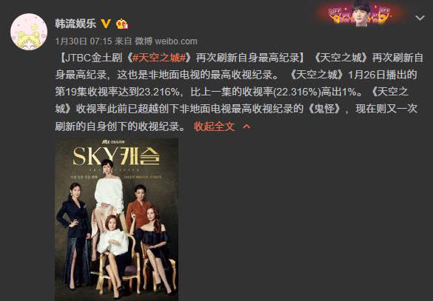The width and height of the screenshot is (433, 301).
Task: Open the post timestamp 1月30日 07:15
Action: point(84,41)
